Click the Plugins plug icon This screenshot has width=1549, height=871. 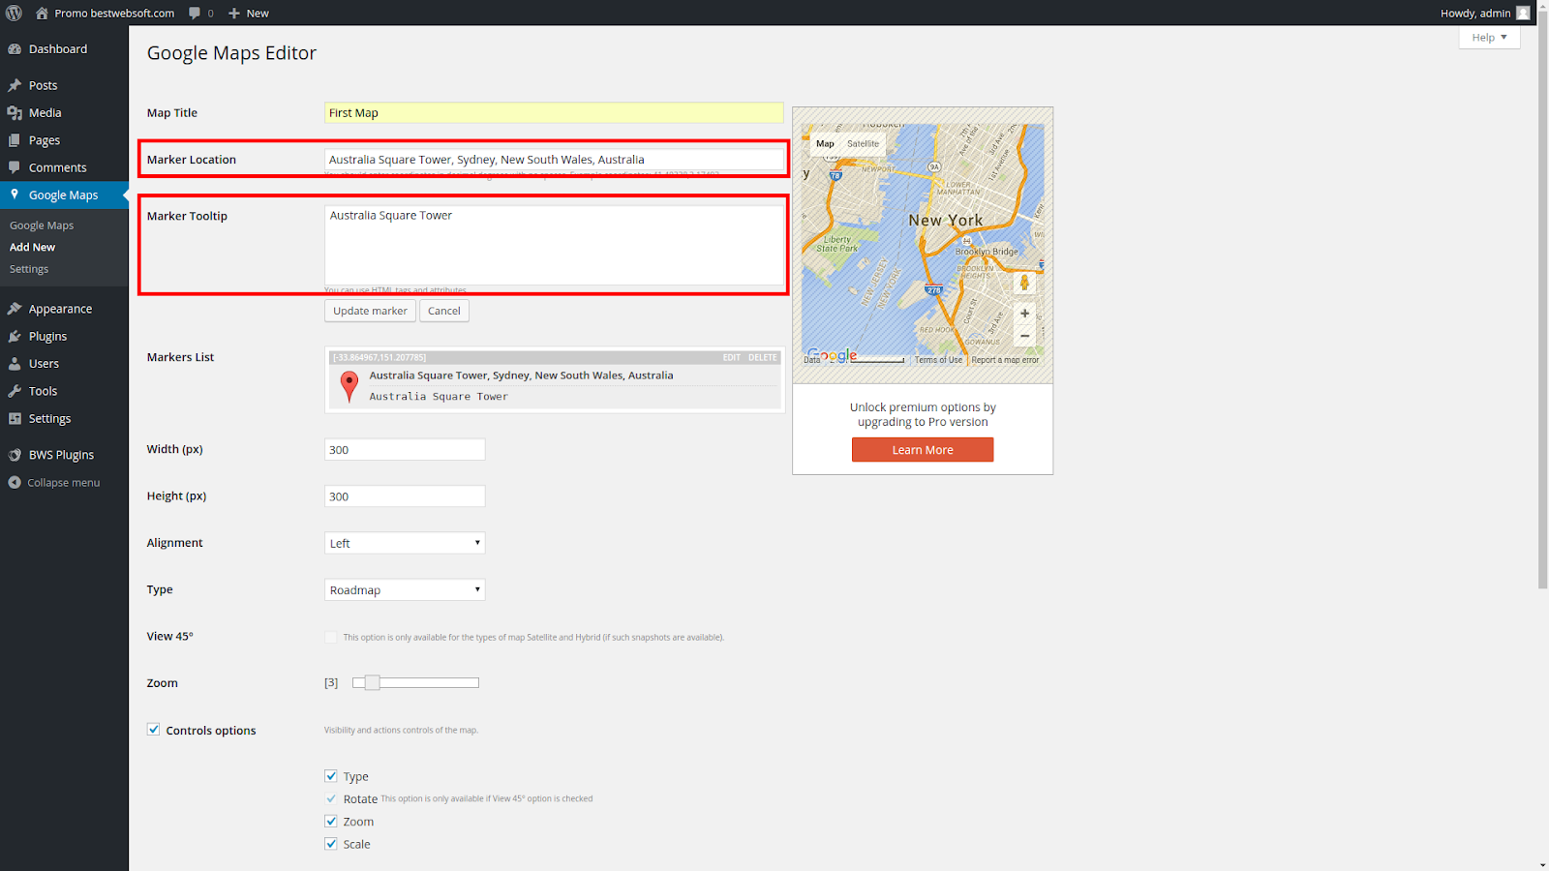[x=15, y=336]
